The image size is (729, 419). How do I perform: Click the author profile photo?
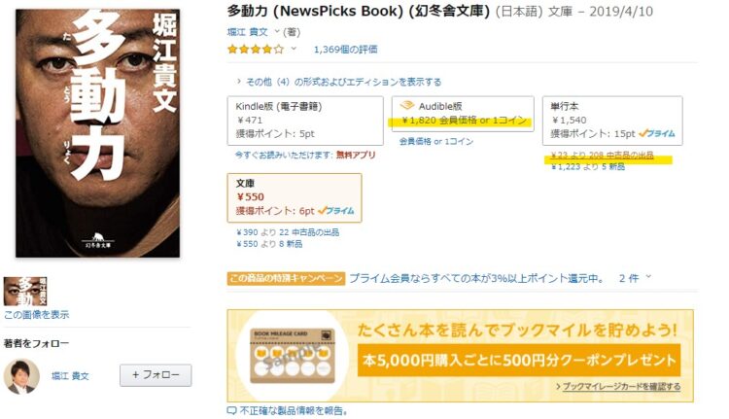pyautogui.click(x=21, y=376)
